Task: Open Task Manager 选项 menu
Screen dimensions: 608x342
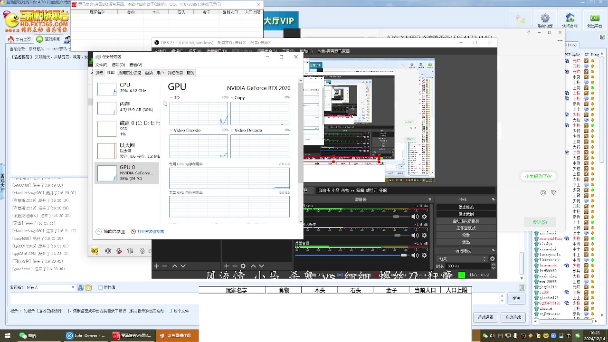Action: pos(118,65)
